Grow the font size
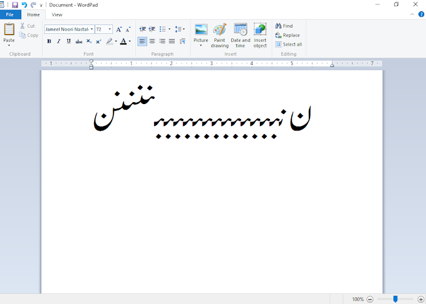 point(119,29)
